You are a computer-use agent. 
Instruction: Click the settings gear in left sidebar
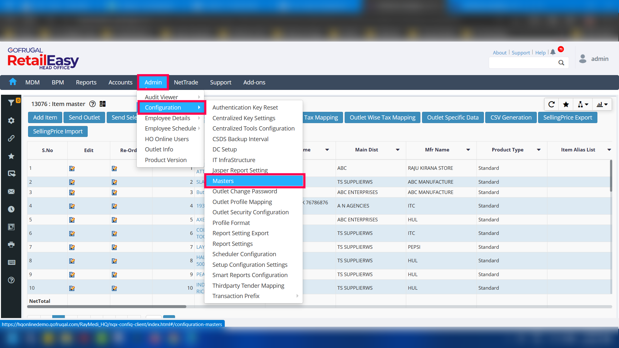[11, 121]
